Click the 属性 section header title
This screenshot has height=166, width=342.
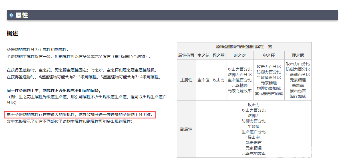point(22,15)
